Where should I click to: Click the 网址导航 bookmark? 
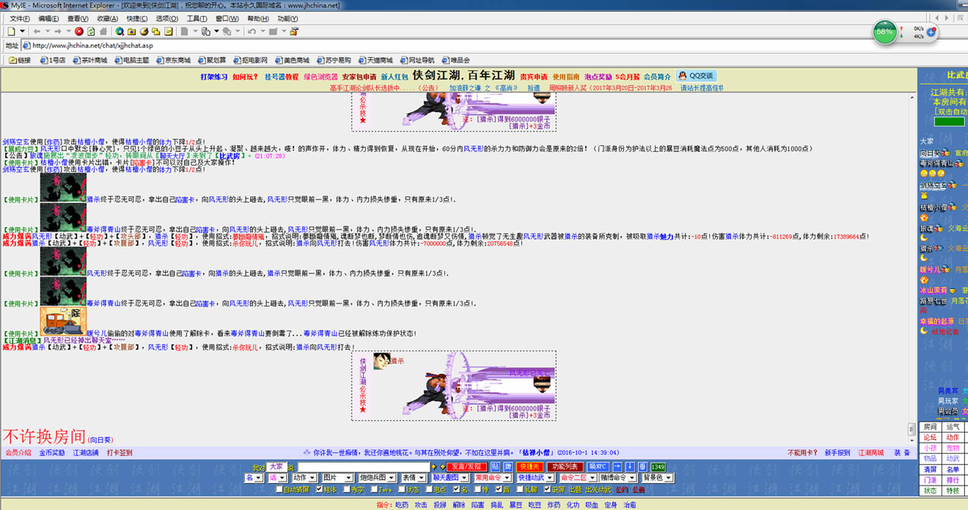417,60
